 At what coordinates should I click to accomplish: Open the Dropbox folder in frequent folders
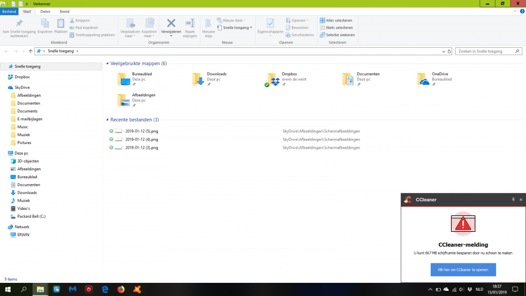[274, 79]
